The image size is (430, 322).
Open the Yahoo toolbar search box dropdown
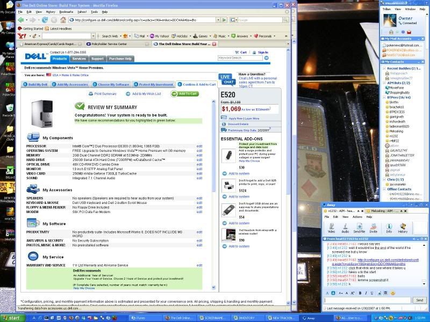[x=93, y=36]
